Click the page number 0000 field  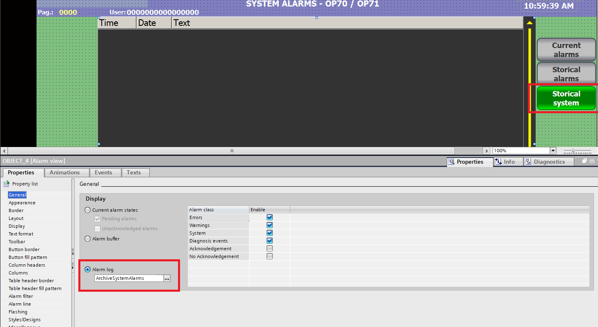tap(68, 12)
